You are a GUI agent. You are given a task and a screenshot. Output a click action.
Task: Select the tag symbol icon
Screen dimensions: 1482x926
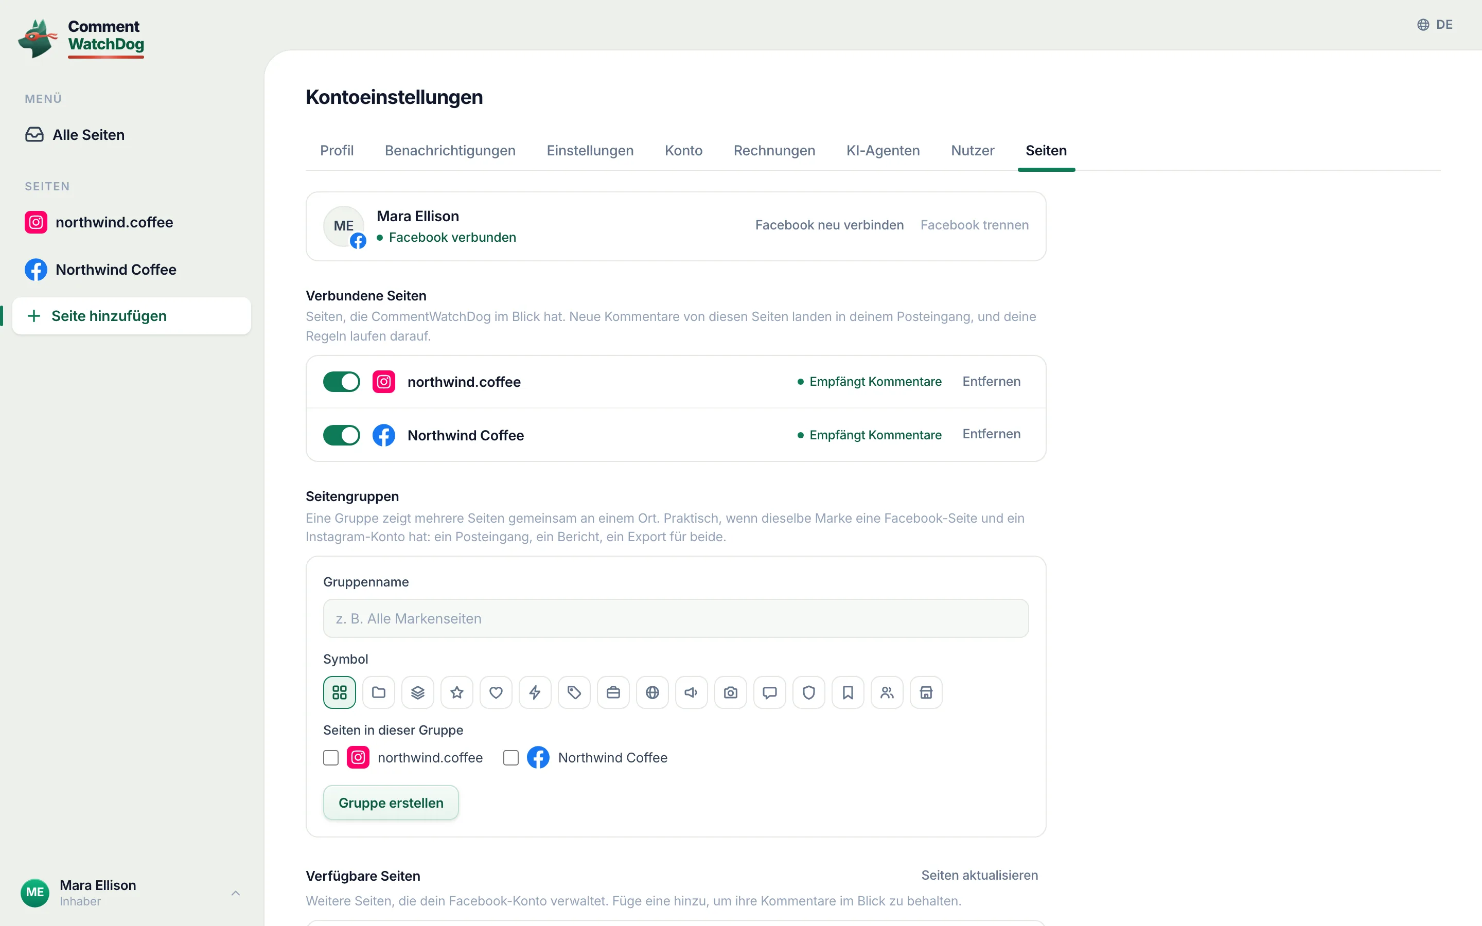click(574, 692)
